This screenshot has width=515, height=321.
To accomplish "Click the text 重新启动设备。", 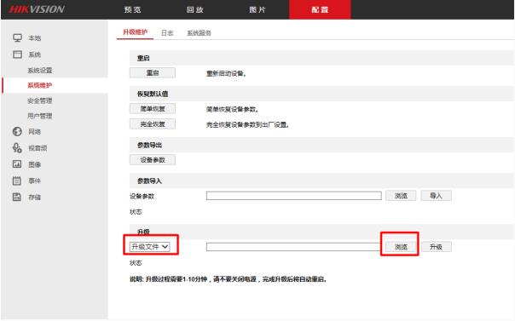I will coord(226,73).
